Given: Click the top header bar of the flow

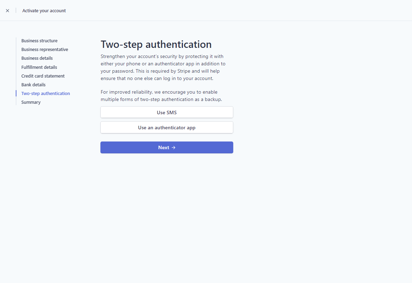Looking at the screenshot, I should point(206,10).
